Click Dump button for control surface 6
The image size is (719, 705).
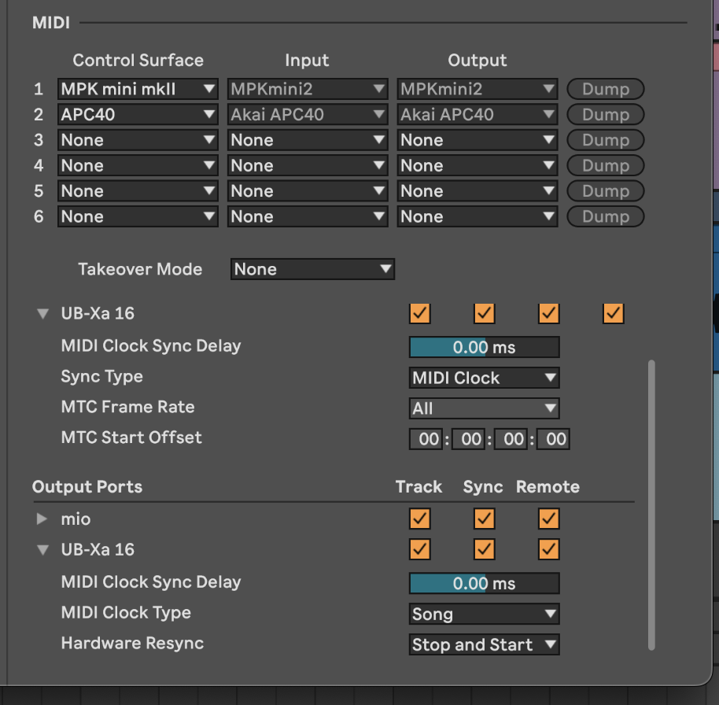pos(605,216)
